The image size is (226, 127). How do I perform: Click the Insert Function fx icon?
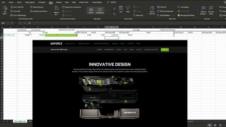(29, 23)
